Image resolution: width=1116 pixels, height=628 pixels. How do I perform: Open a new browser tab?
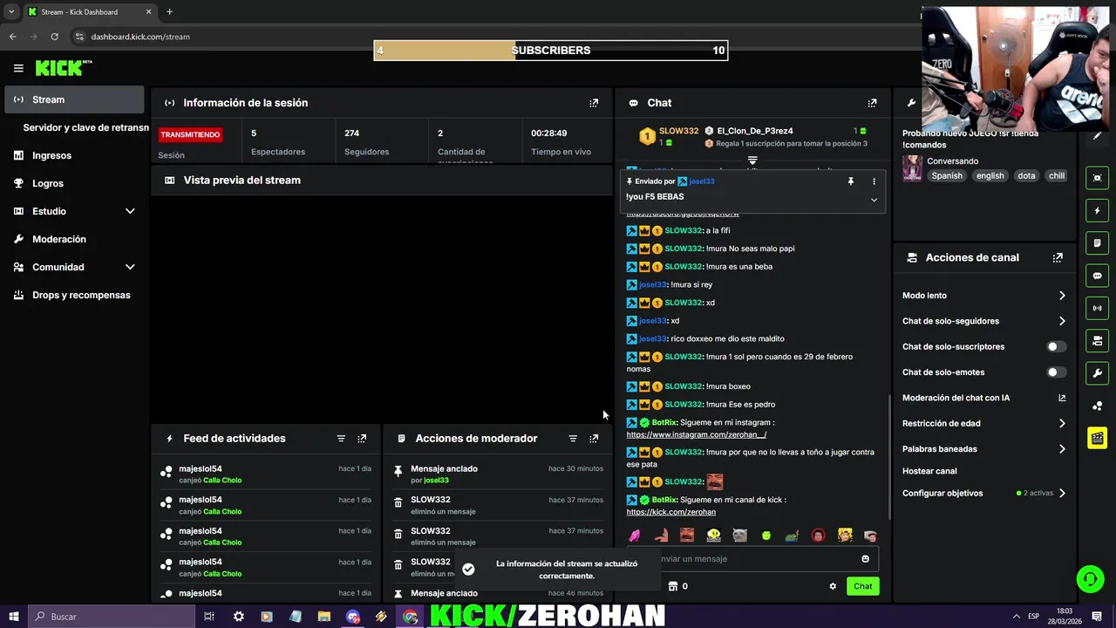pyautogui.click(x=169, y=12)
